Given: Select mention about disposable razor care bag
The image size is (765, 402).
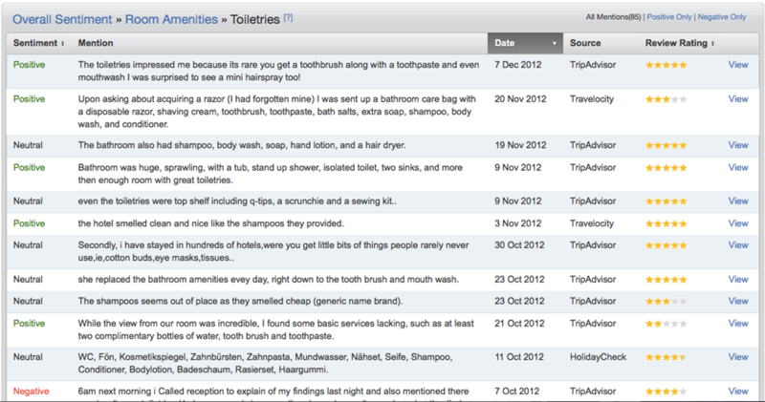Looking at the screenshot, I should [276, 112].
